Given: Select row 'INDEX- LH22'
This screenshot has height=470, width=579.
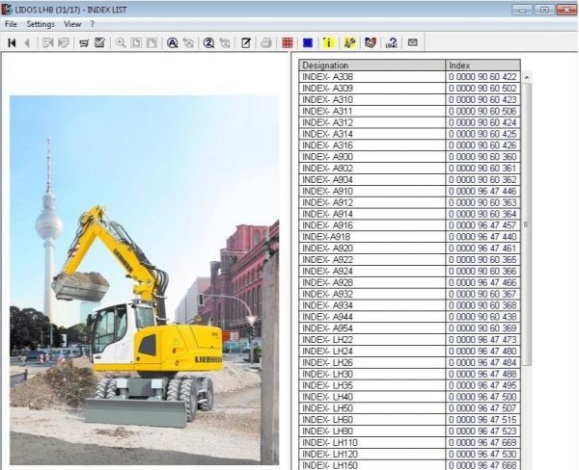Looking at the screenshot, I should [409, 340].
